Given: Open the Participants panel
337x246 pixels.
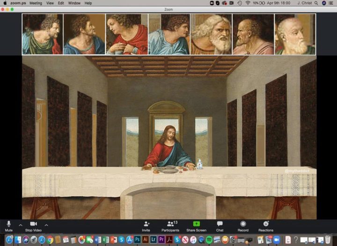Looking at the screenshot, I should tap(171, 224).
